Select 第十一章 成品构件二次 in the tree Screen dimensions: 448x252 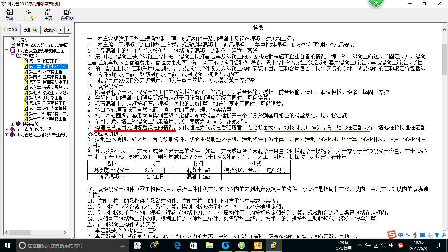click(48, 114)
